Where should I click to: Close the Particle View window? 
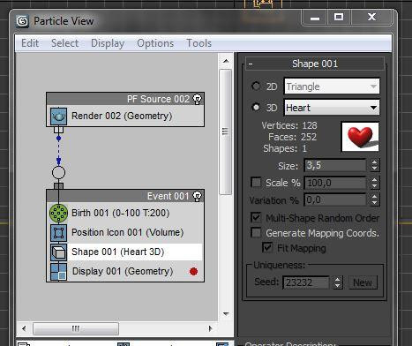tap(371, 17)
